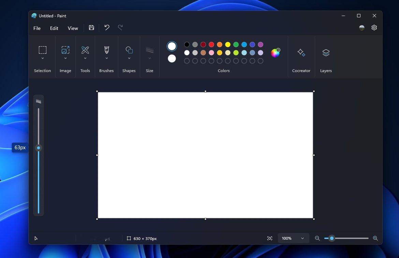Screen dimensions: 399x258
Task: Click the fit-to-window icon in status bar
Action: [270, 238]
